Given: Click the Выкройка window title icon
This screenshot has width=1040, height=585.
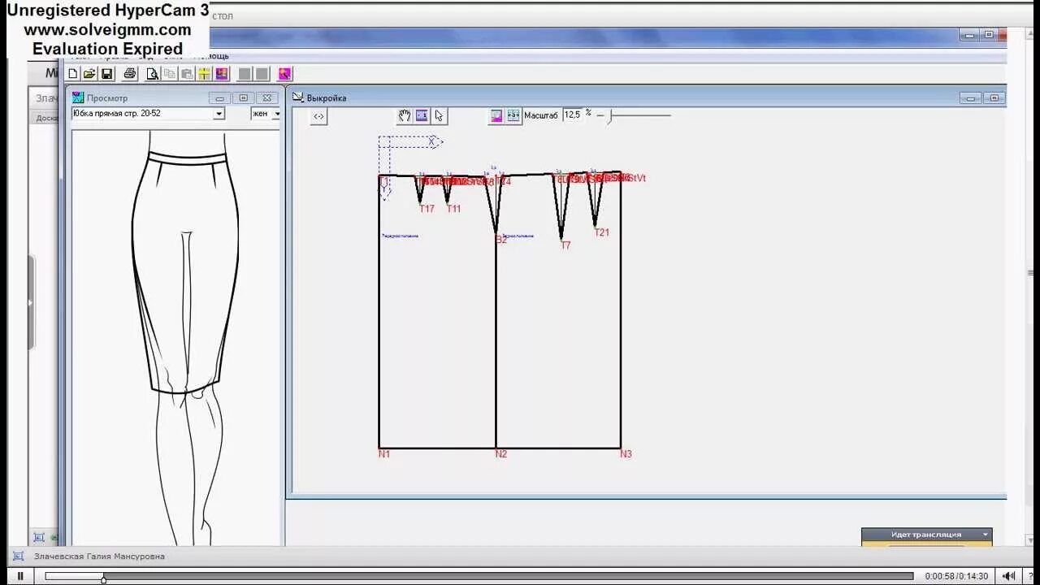Looking at the screenshot, I should click(x=298, y=97).
